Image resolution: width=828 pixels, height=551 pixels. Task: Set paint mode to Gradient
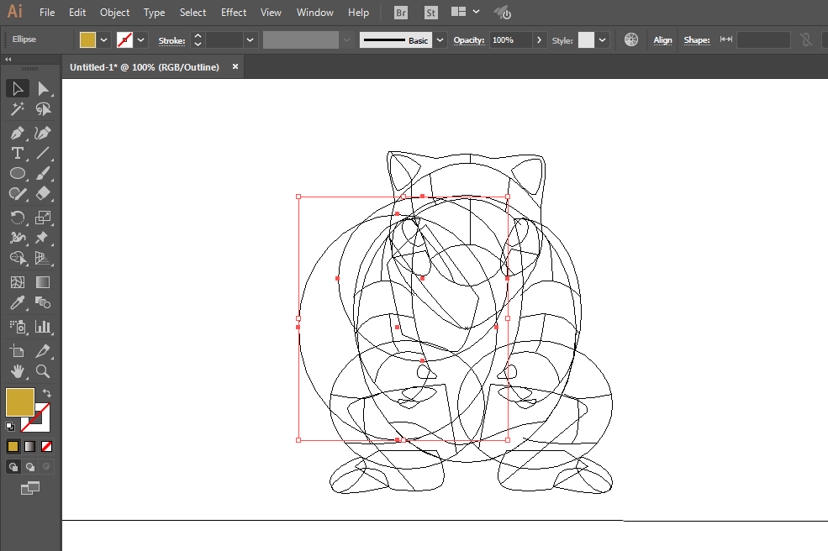(30, 447)
